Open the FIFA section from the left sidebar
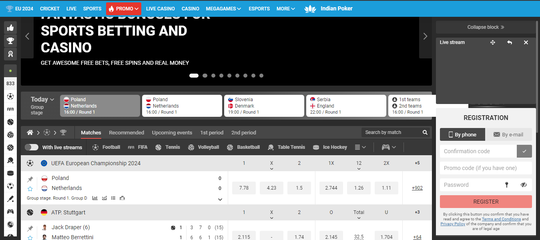 (10, 109)
